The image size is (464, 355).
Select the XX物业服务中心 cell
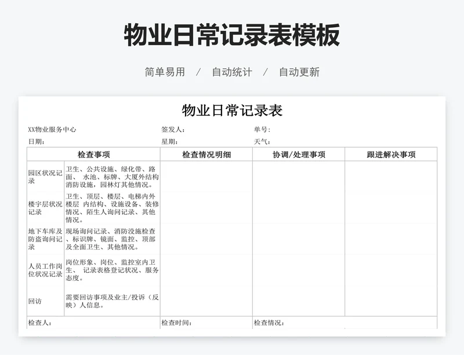click(52, 130)
